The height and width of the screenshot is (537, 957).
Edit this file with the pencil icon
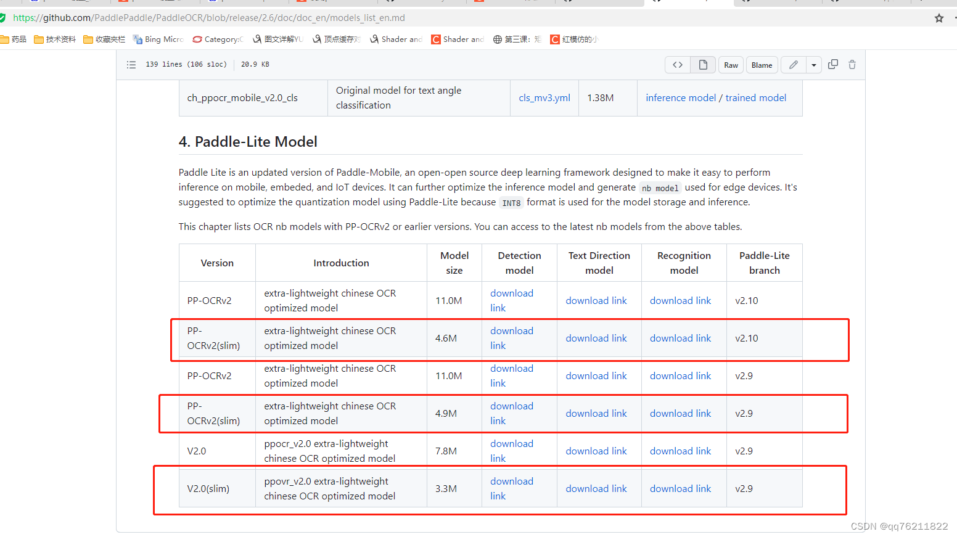tap(794, 65)
